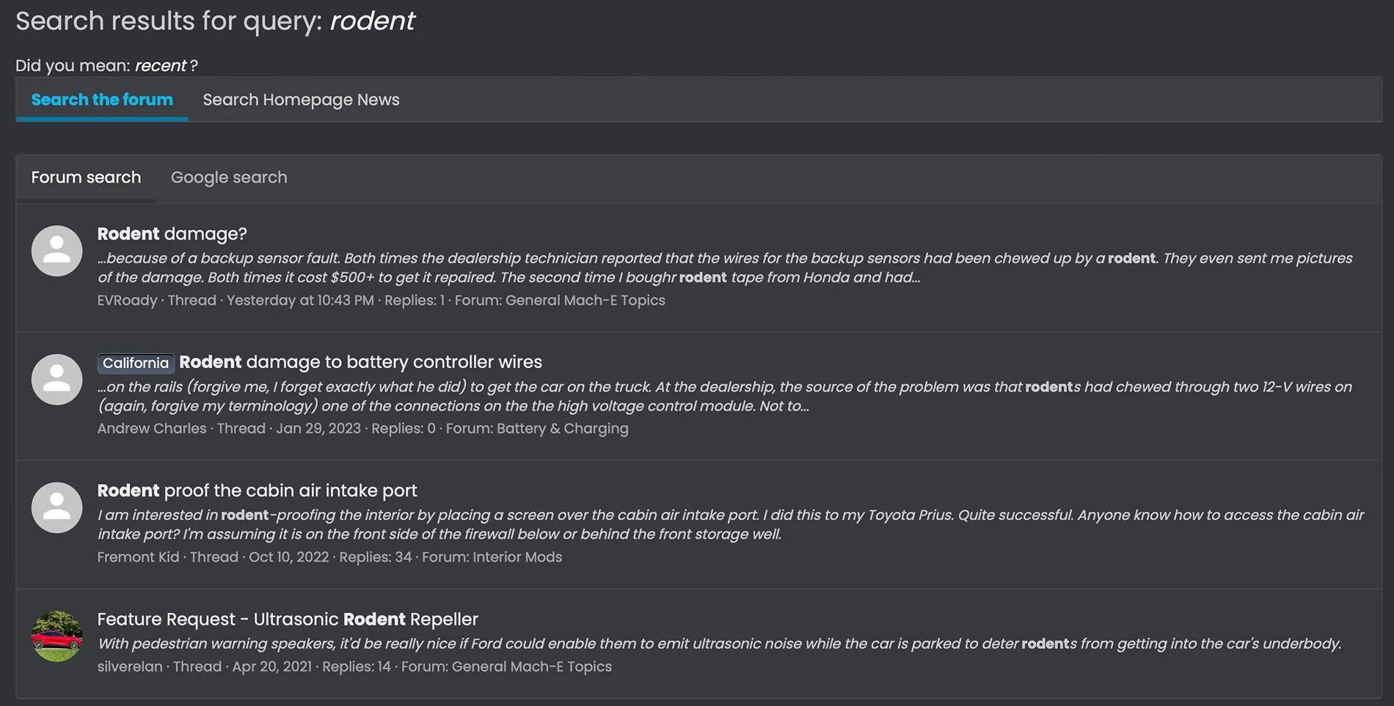Visit EVRoady's user profile link

127,300
